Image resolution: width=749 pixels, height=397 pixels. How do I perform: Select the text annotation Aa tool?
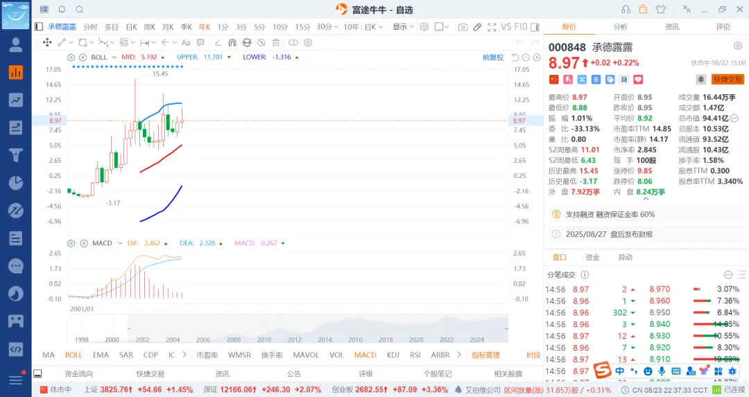pyautogui.click(x=187, y=42)
